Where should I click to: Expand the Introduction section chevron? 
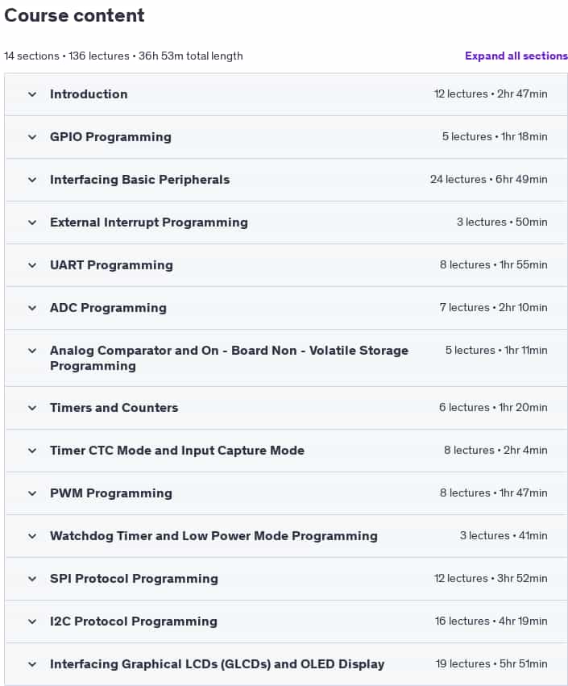(32, 94)
